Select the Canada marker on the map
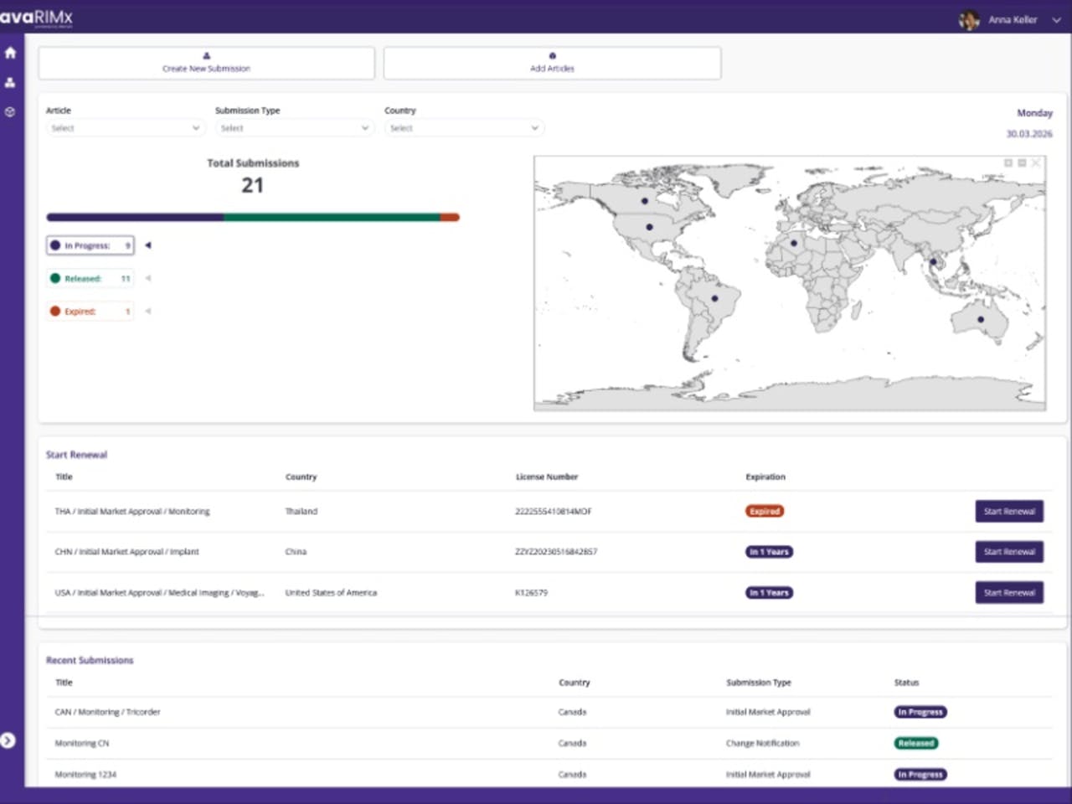This screenshot has height=804, width=1072. (x=645, y=201)
